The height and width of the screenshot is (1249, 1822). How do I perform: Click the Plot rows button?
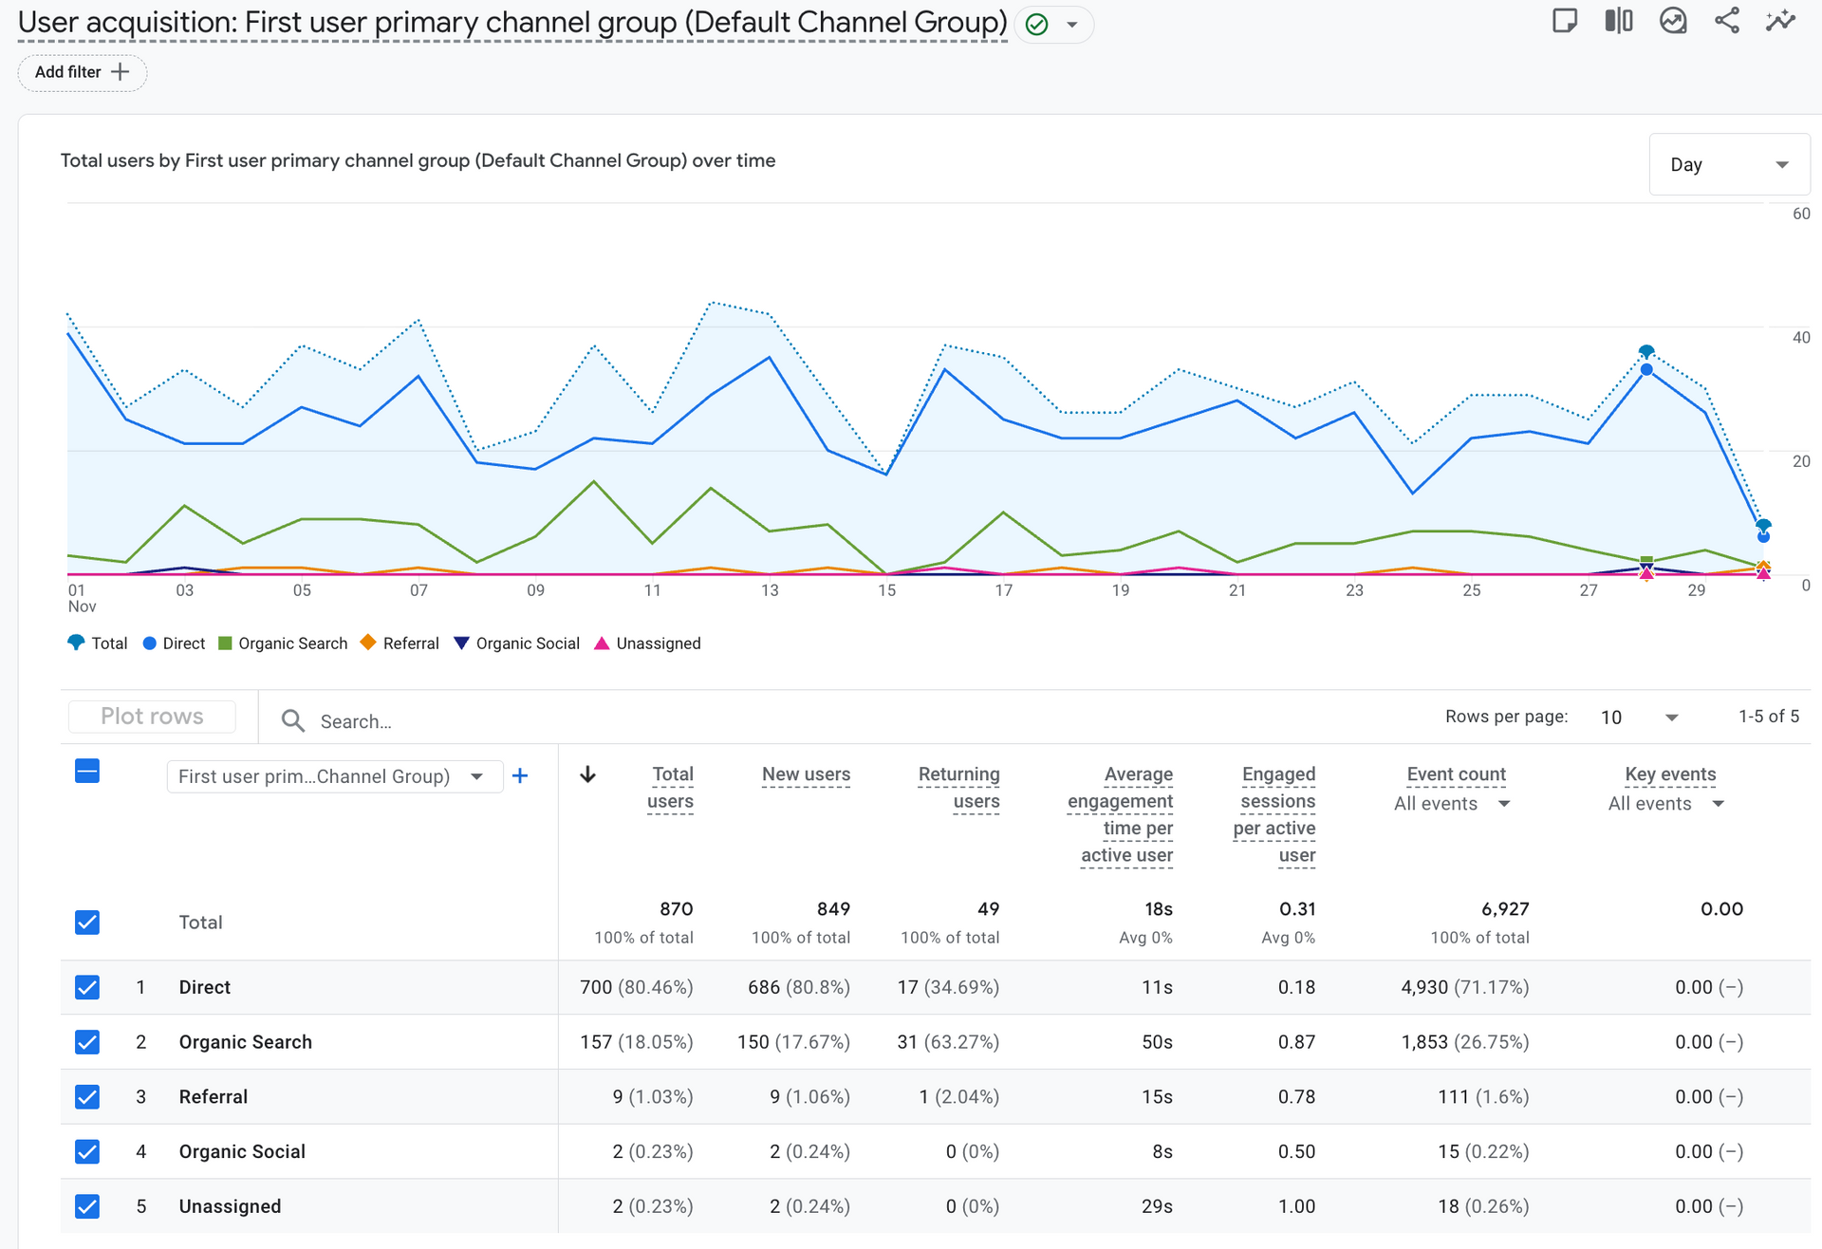click(152, 717)
